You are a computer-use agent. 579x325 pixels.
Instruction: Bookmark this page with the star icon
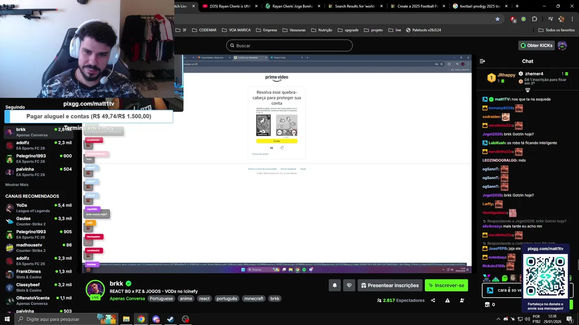498,19
